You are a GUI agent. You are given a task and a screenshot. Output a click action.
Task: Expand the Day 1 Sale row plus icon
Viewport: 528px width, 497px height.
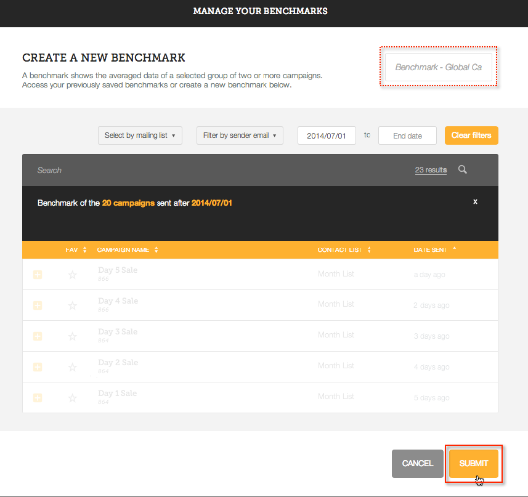[38, 398]
